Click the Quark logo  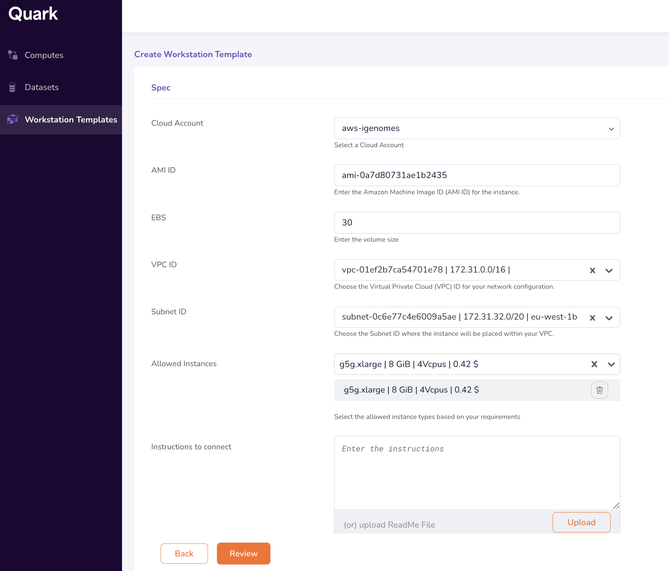(x=33, y=14)
